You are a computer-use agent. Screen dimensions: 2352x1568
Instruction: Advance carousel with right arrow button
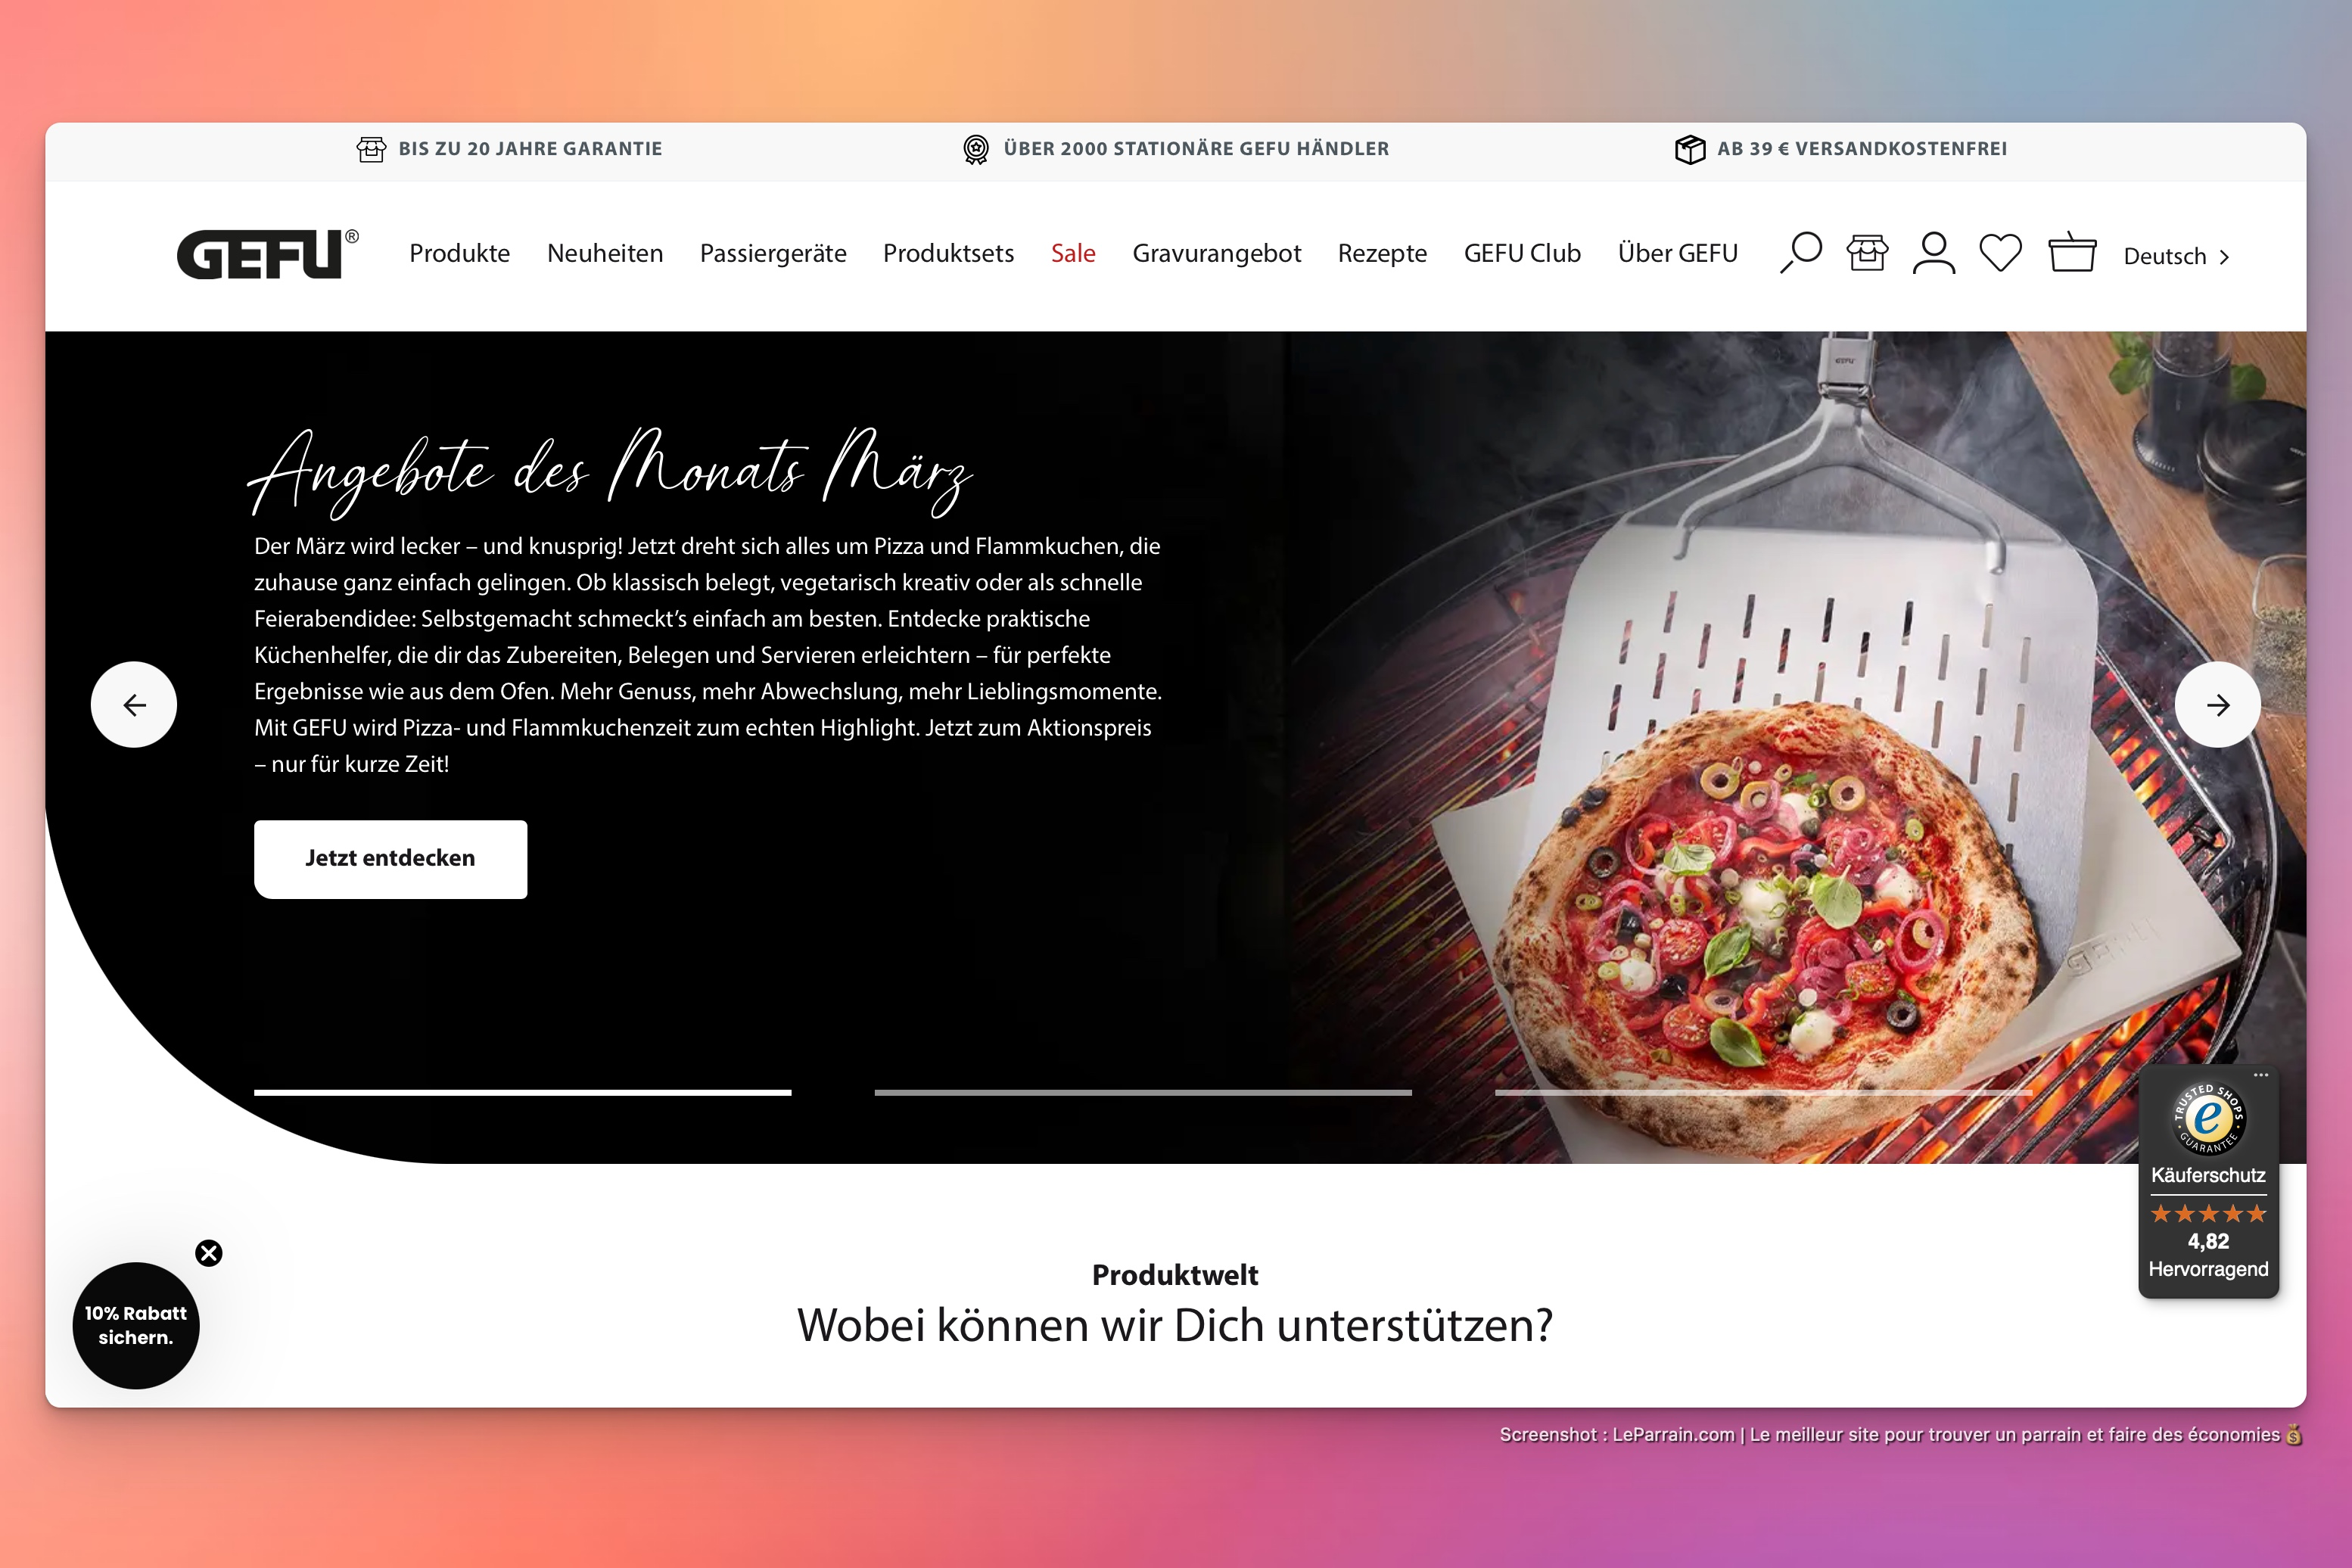pyautogui.click(x=2217, y=705)
